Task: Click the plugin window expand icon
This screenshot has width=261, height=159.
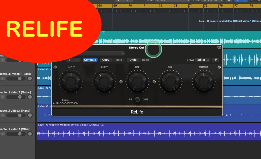Action: (219, 47)
